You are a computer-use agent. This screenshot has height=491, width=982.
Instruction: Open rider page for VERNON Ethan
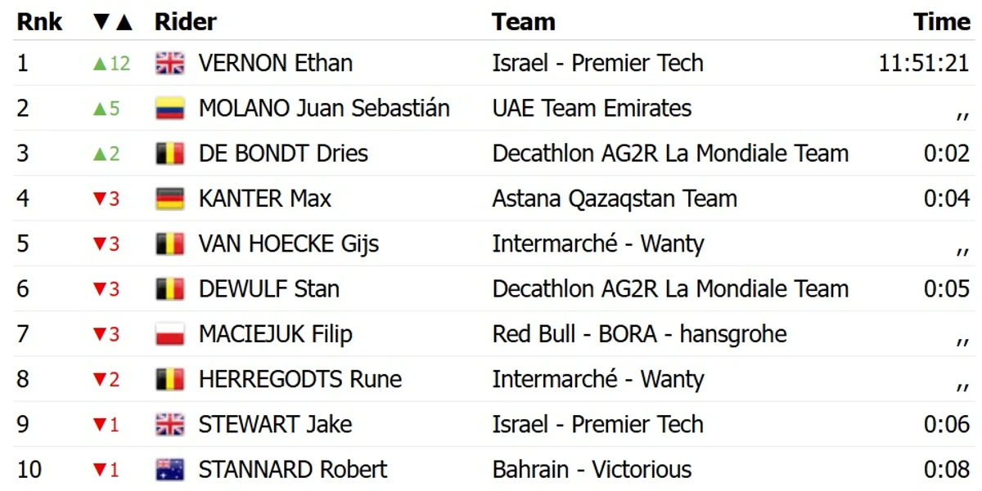coord(276,64)
